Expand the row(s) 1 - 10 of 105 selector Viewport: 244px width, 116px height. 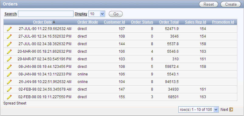click(198, 110)
